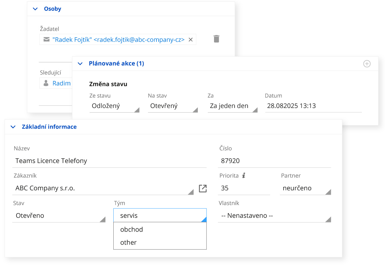Image resolution: width=385 pixels, height=266 pixels.
Task: Remove Radek Fojtík with the X icon
Action: [x=191, y=40]
